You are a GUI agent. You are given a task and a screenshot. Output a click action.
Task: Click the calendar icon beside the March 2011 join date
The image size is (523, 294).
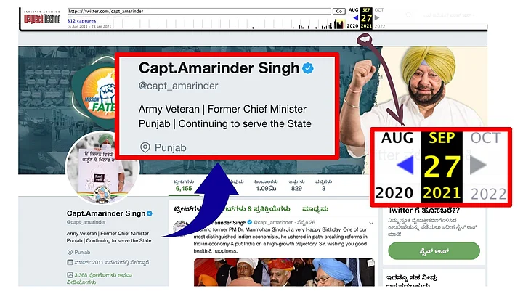pos(70,262)
